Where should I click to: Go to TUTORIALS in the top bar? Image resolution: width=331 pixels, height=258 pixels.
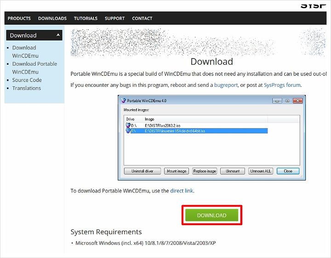(x=86, y=18)
